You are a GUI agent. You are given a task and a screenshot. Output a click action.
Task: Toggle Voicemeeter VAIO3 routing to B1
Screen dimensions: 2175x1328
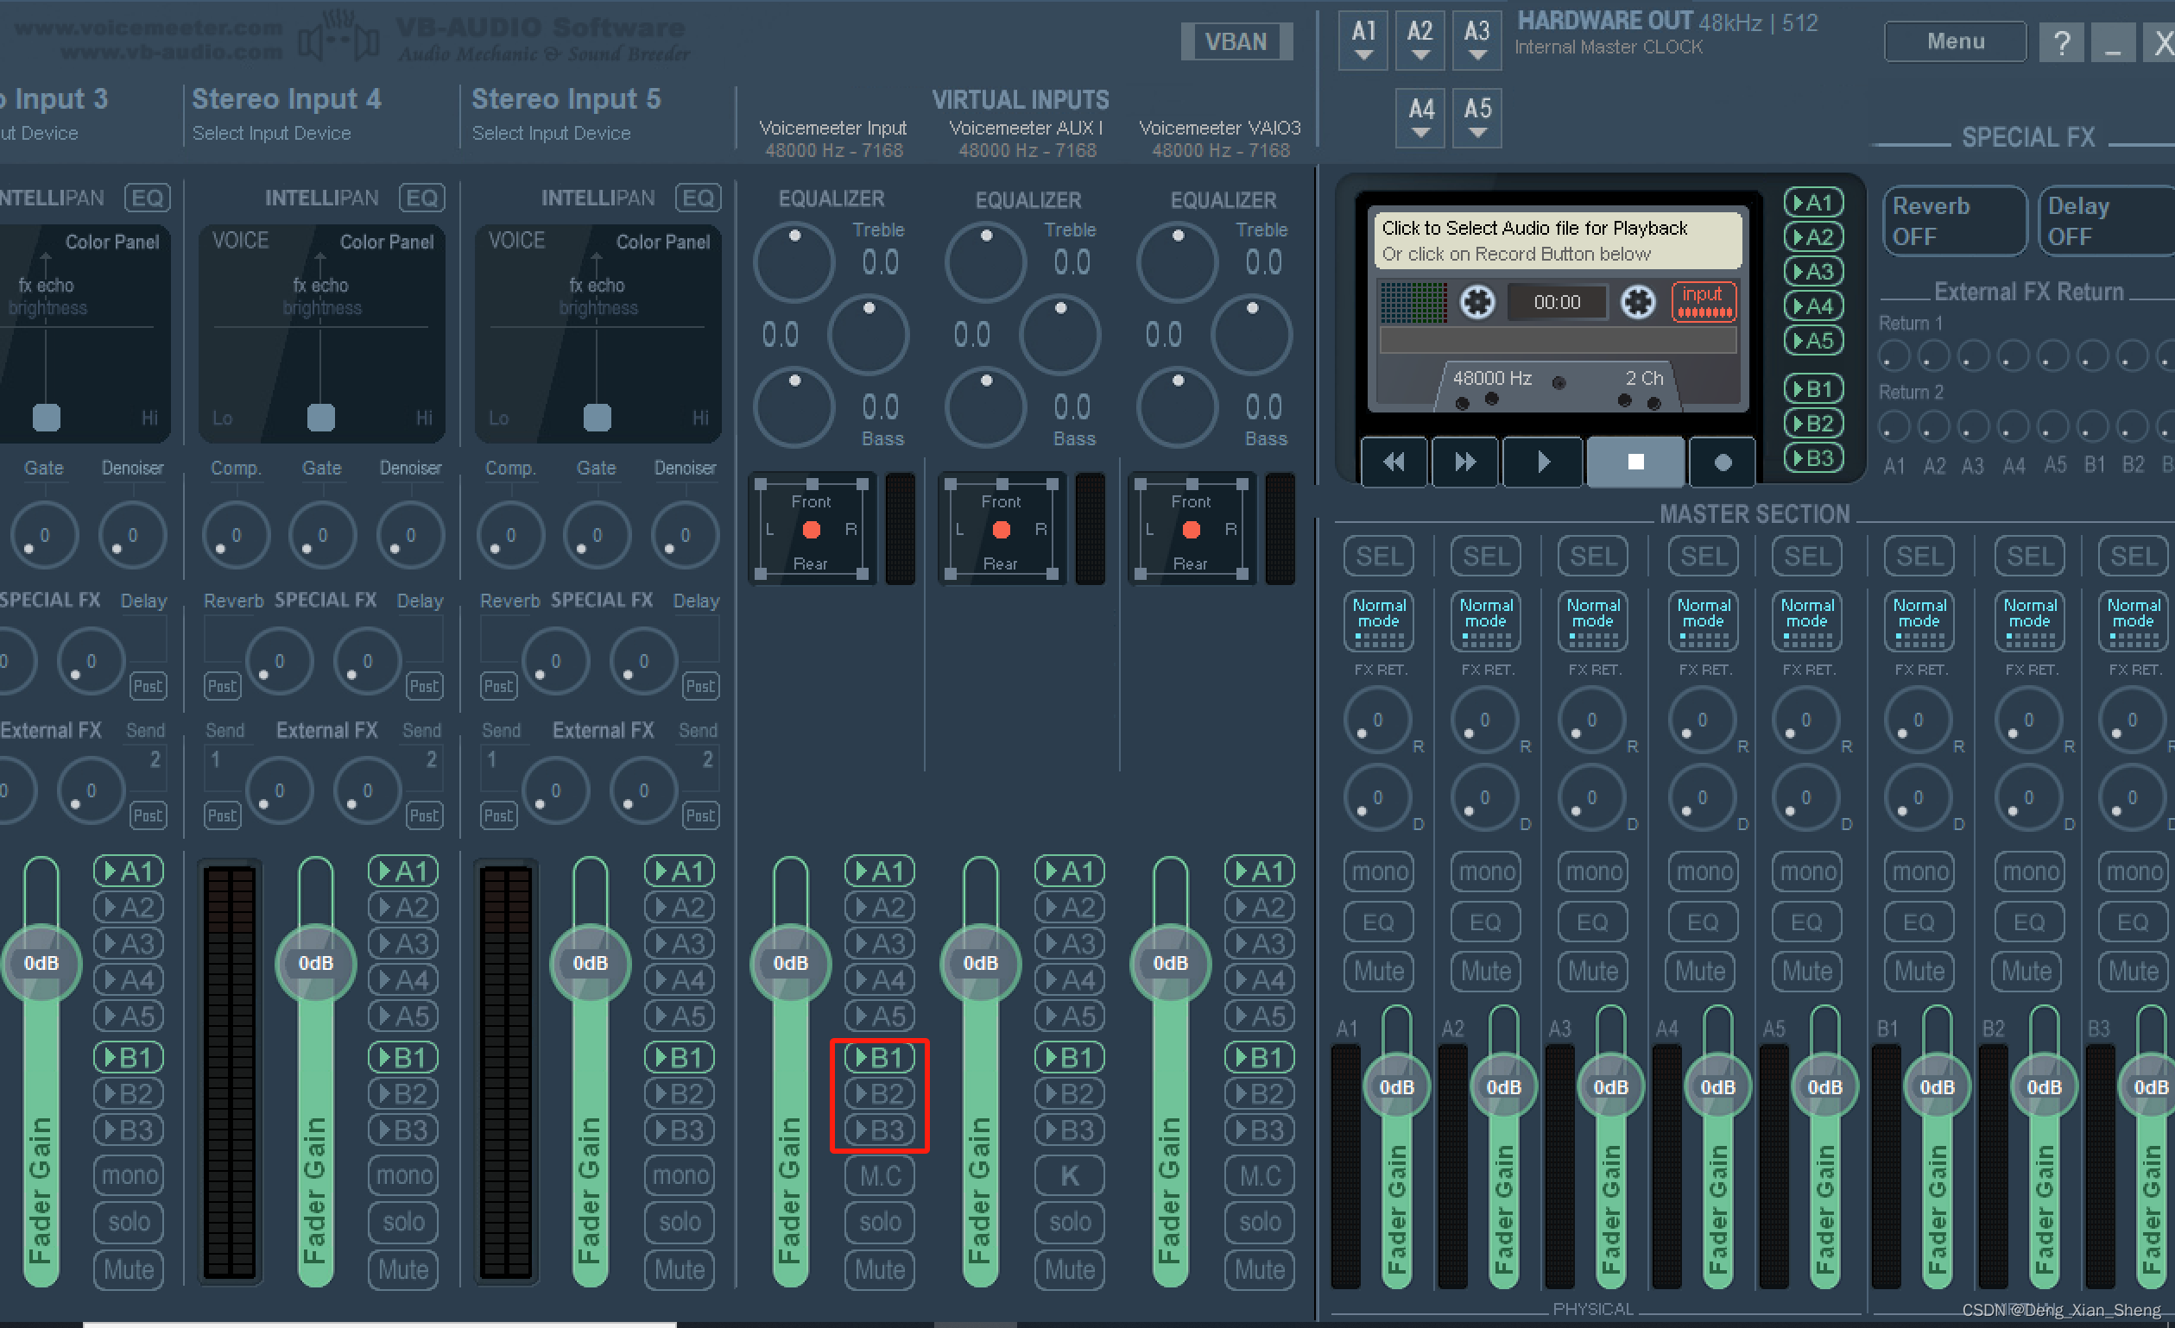pyautogui.click(x=1259, y=1057)
